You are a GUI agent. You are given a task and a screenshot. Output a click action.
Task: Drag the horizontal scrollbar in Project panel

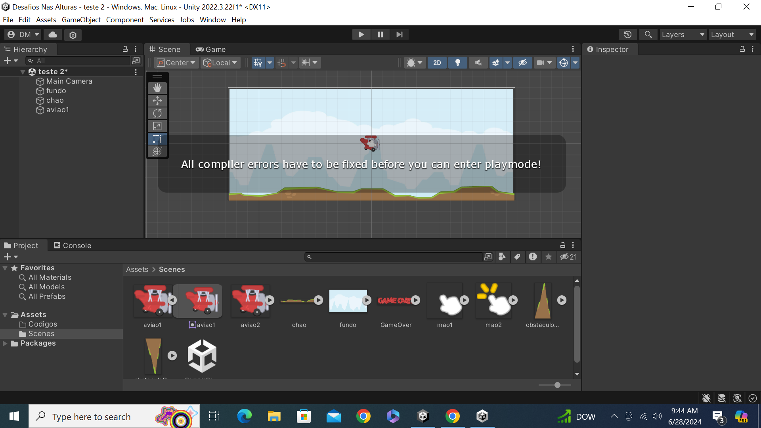pos(557,385)
